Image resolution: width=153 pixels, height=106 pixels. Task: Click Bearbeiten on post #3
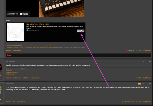(x=17, y=78)
